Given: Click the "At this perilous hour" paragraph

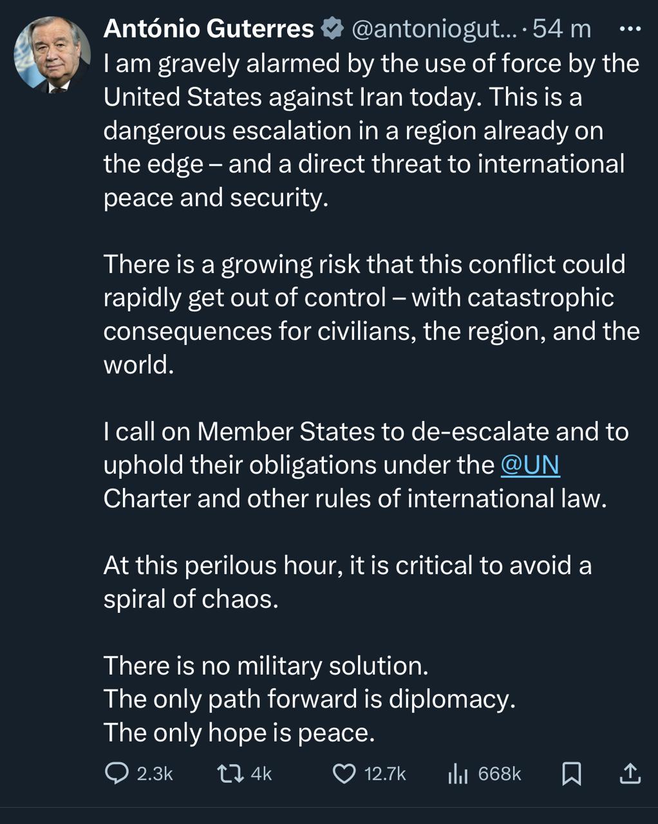Looking at the screenshot, I should pyautogui.click(x=348, y=582).
